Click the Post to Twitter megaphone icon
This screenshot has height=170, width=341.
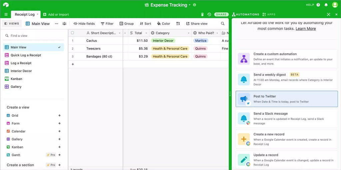[x=244, y=99]
